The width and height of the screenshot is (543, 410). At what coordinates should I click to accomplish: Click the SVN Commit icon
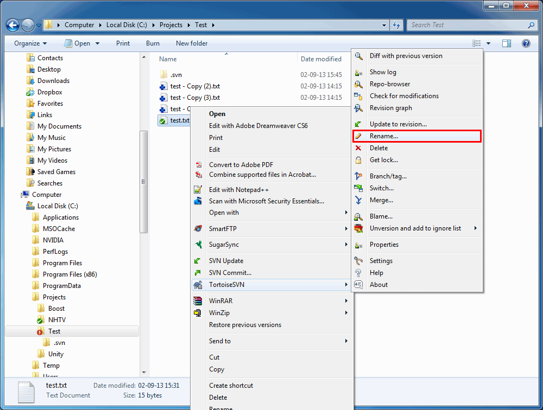198,273
